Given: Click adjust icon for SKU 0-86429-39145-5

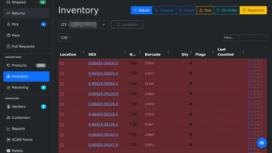Looking at the screenshot, I should pyautogui.click(x=252, y=135).
